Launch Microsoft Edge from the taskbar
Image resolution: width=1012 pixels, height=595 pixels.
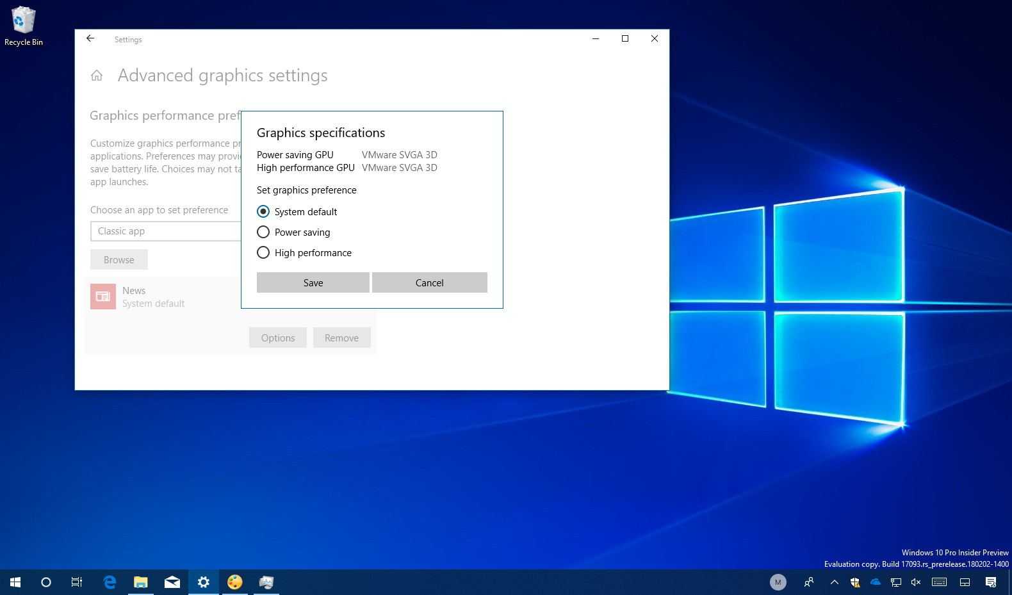coord(110,582)
